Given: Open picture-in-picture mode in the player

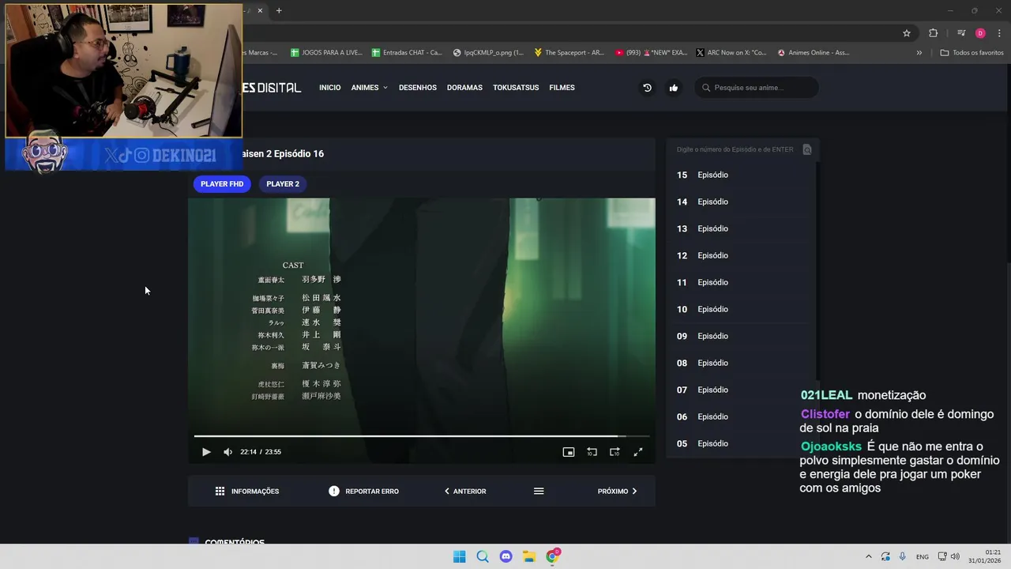Looking at the screenshot, I should click(568, 452).
